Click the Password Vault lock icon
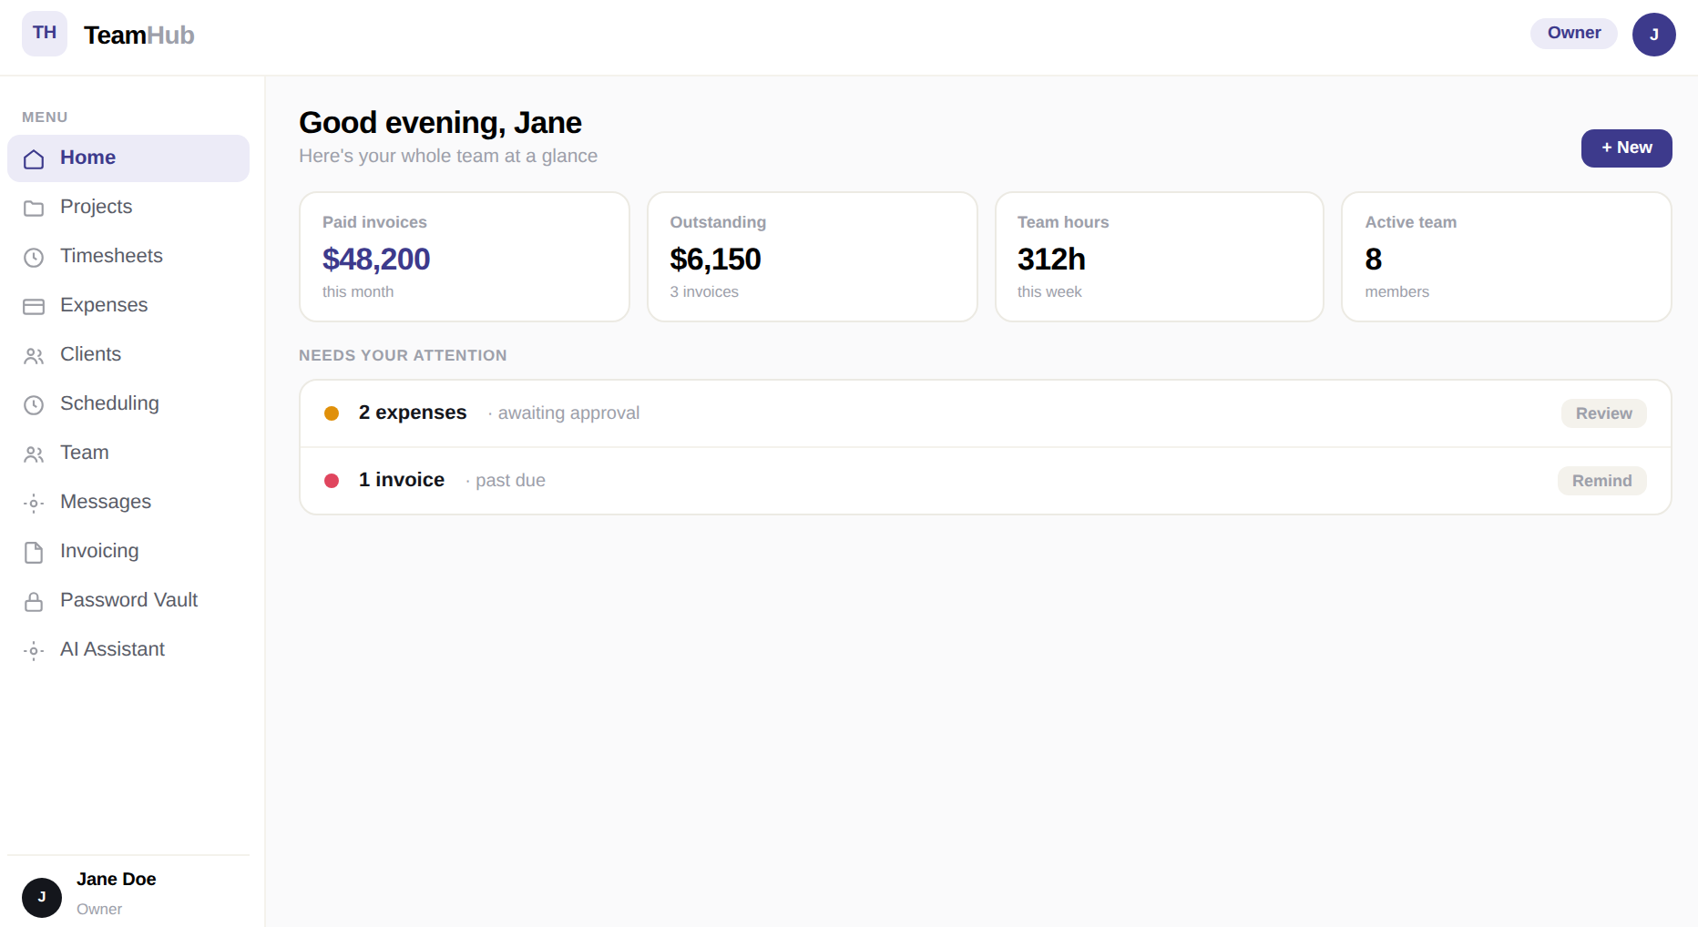Image resolution: width=1698 pixels, height=927 pixels. [x=34, y=602]
